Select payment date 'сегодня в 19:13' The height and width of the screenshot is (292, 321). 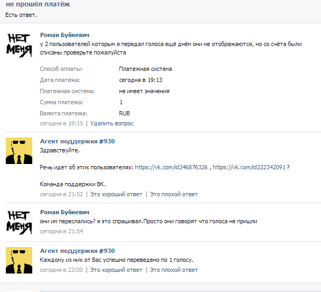click(141, 80)
